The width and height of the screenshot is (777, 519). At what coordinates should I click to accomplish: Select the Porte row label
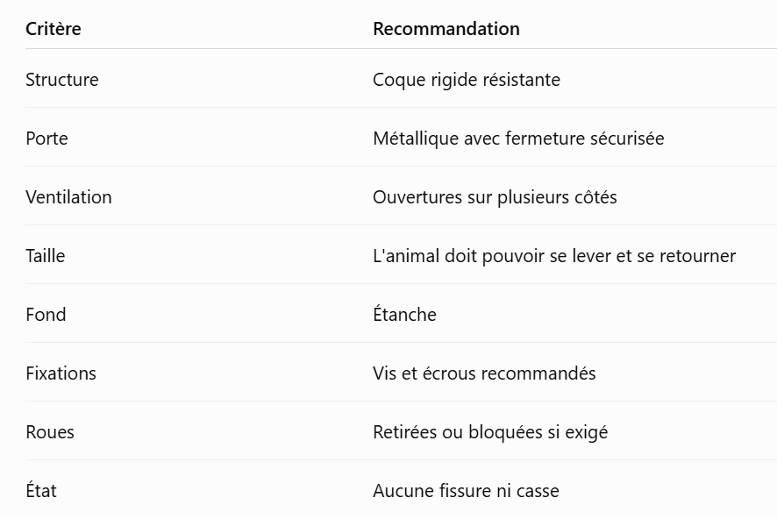coord(46,139)
